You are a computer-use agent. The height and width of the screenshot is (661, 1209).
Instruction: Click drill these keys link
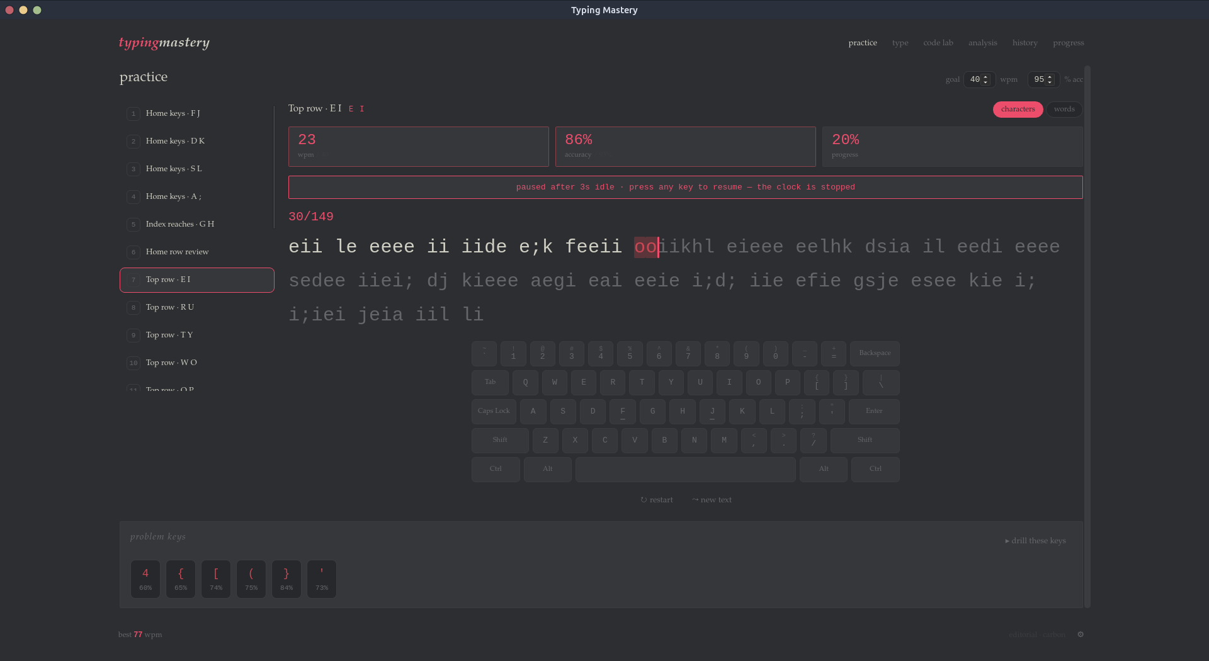(1035, 541)
